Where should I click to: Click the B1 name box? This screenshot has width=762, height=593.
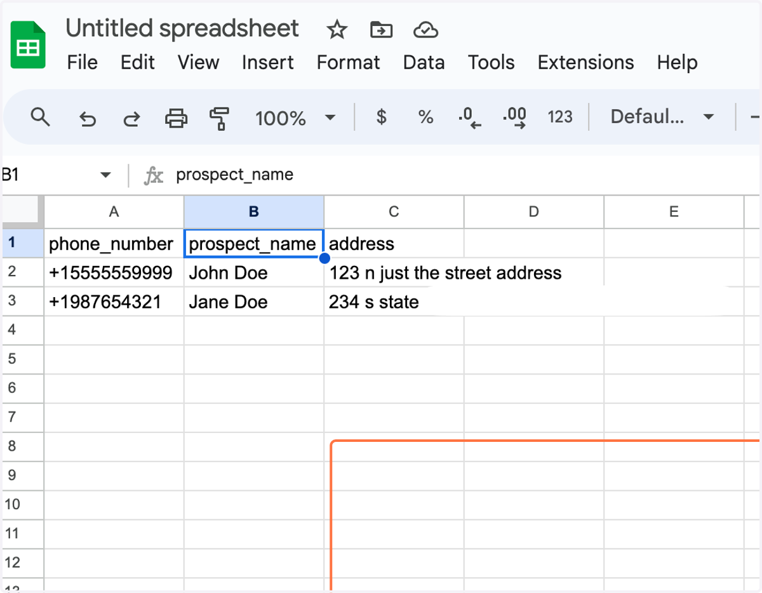tap(51, 175)
